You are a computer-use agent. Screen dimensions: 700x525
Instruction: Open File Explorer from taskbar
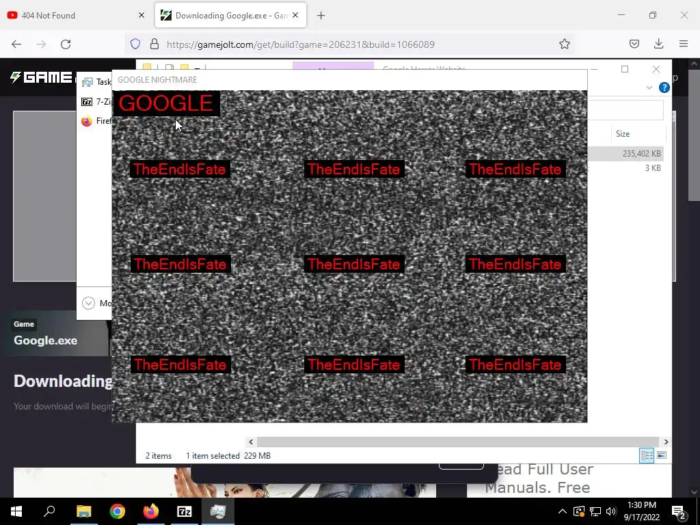(x=83, y=511)
